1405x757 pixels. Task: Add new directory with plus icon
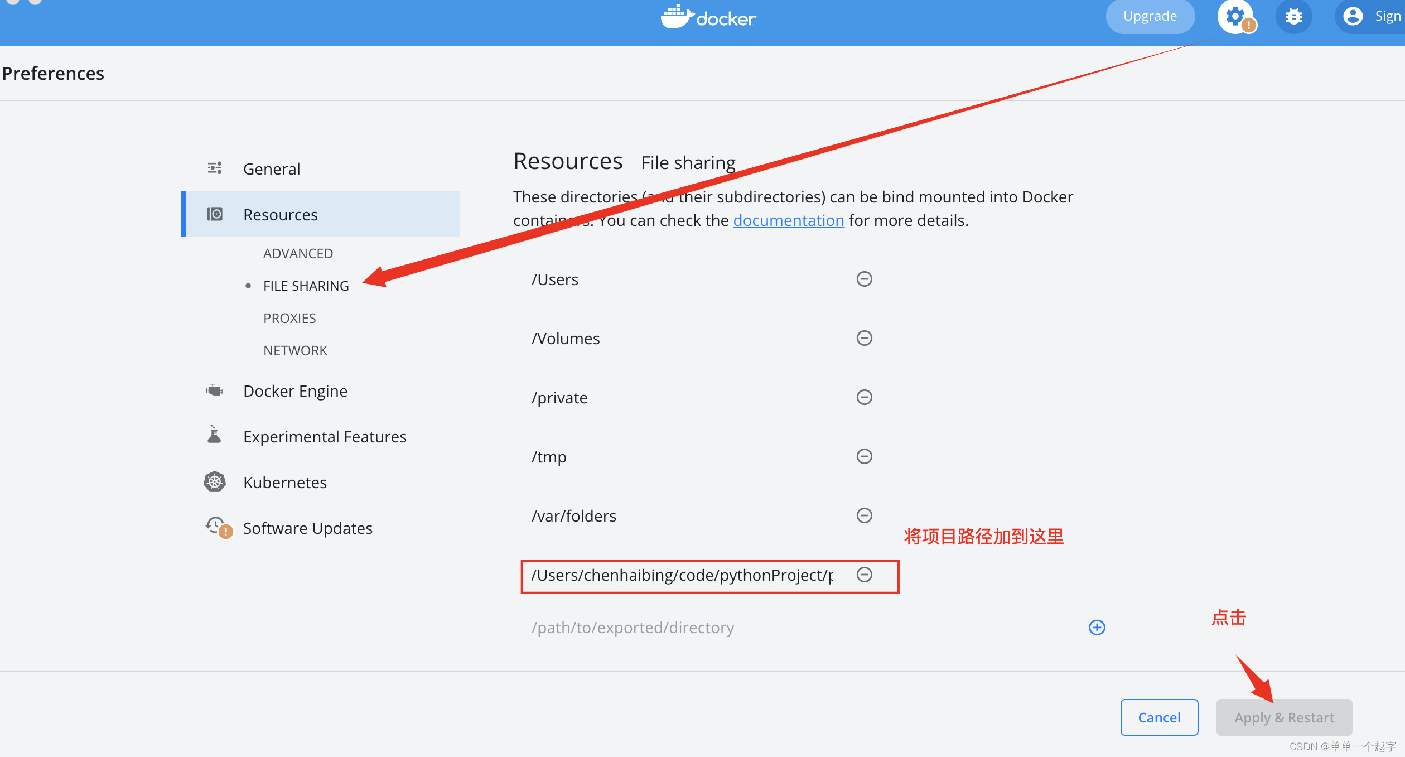(x=1097, y=628)
